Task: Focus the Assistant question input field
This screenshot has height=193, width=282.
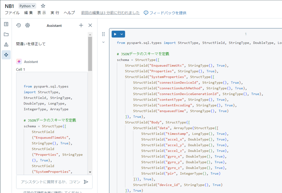Action: click(x=50, y=182)
